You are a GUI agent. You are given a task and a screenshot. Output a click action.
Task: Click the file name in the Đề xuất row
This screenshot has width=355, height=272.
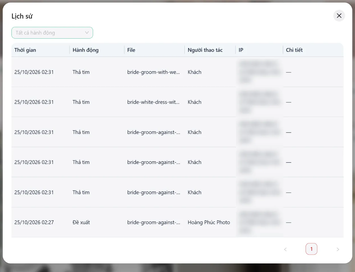(x=154, y=222)
